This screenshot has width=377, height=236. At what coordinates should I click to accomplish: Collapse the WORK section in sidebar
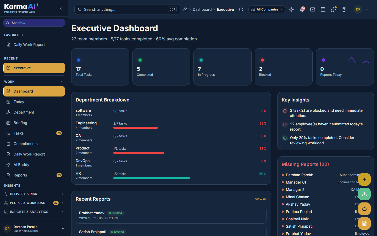34,82
